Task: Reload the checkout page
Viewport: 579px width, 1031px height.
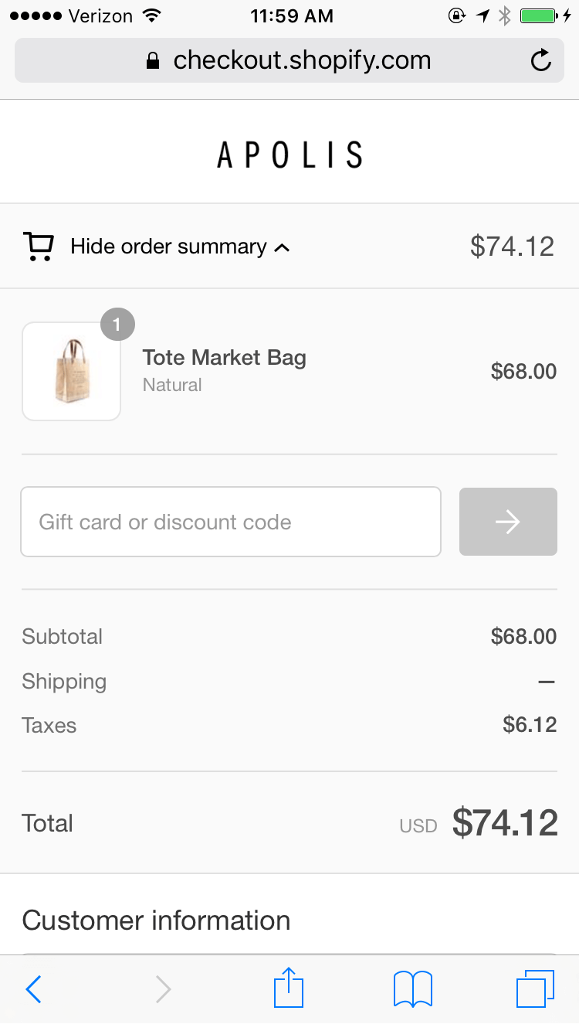Action: (x=541, y=60)
